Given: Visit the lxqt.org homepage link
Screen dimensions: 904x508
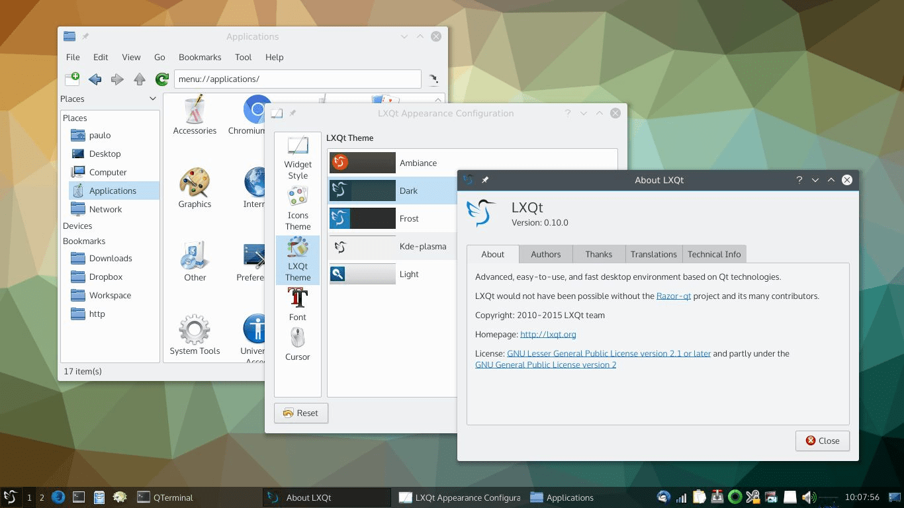Looking at the screenshot, I should coord(549,334).
